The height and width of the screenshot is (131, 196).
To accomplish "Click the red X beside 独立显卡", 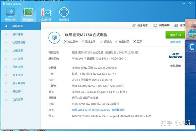I will 65,41.
